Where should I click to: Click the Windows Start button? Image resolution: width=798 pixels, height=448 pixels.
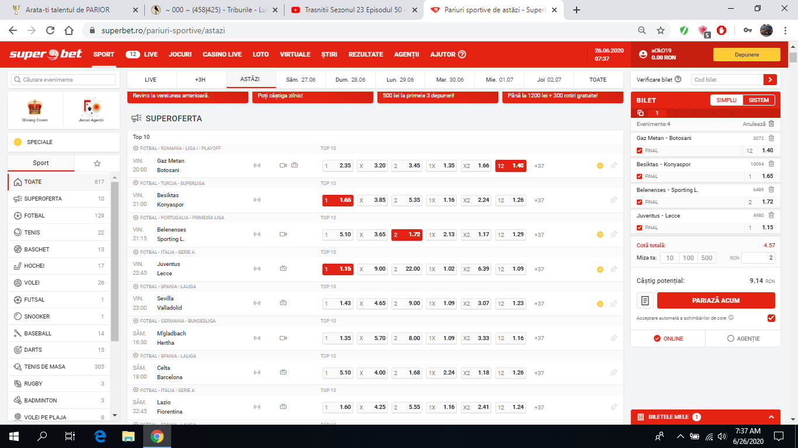click(14, 436)
